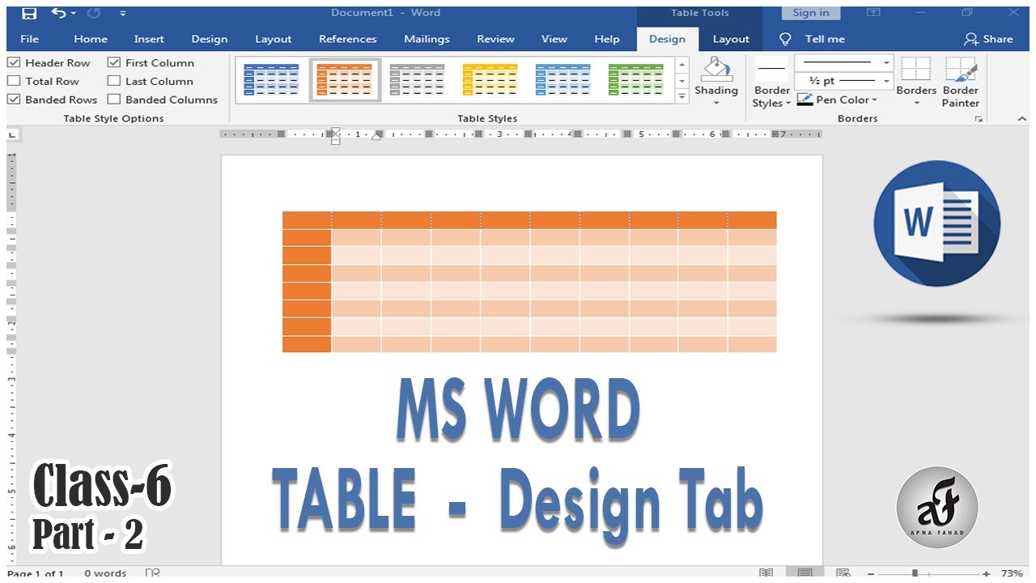
Task: Apply the blue table style thumbnail
Action: tap(271, 80)
